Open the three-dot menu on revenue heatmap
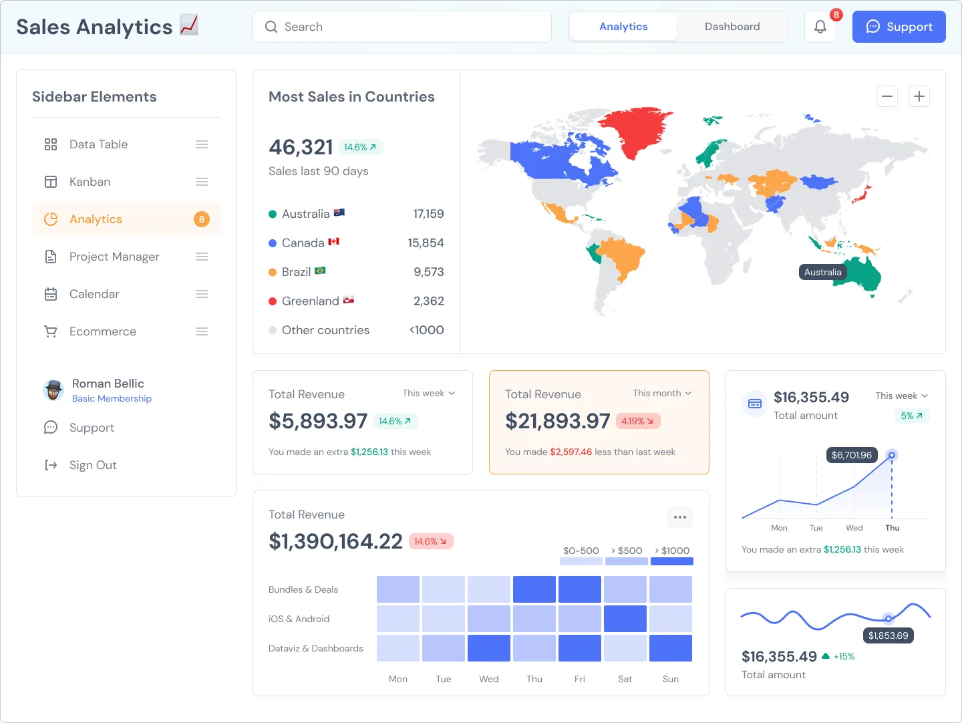 680,517
